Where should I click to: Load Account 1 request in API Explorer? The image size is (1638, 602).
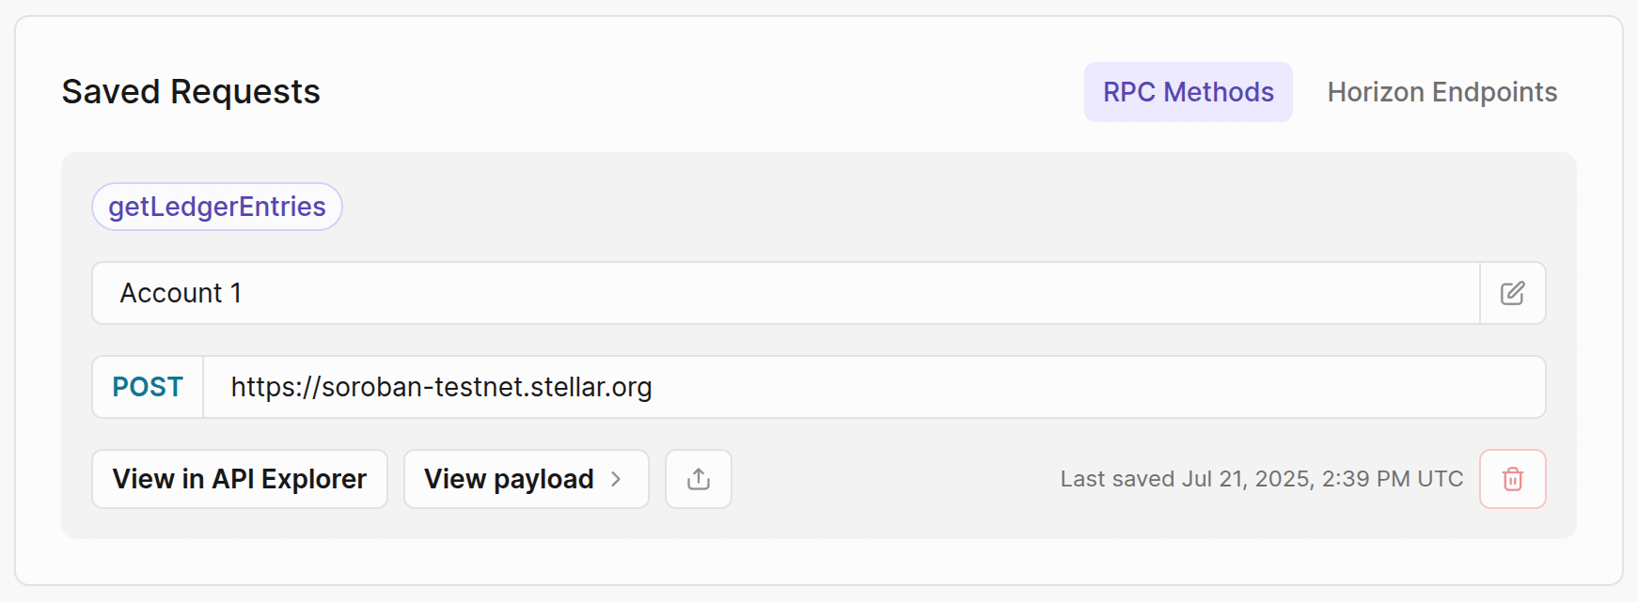click(x=239, y=479)
